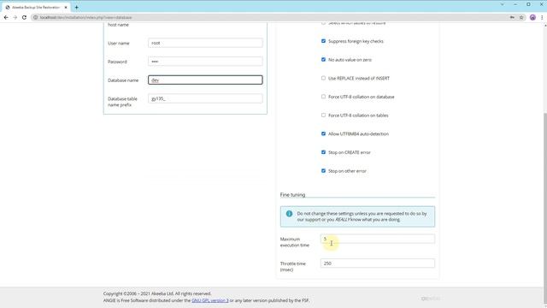Click the info icon in the warning box
This screenshot has height=308, width=547.
(x=289, y=213)
